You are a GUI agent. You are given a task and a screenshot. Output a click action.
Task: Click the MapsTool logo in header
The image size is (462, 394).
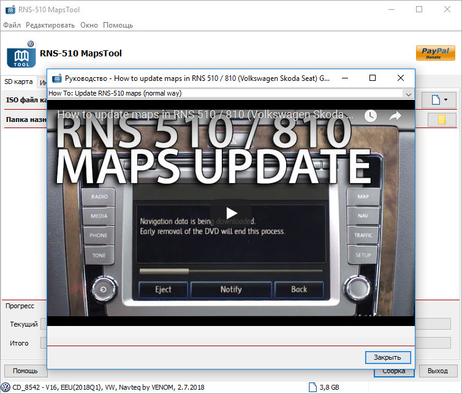coord(21,54)
